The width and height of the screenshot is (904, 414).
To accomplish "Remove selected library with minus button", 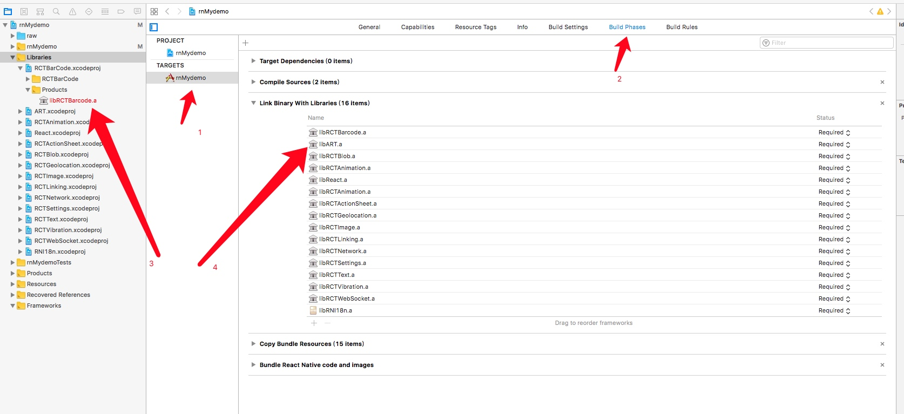I will pos(327,323).
